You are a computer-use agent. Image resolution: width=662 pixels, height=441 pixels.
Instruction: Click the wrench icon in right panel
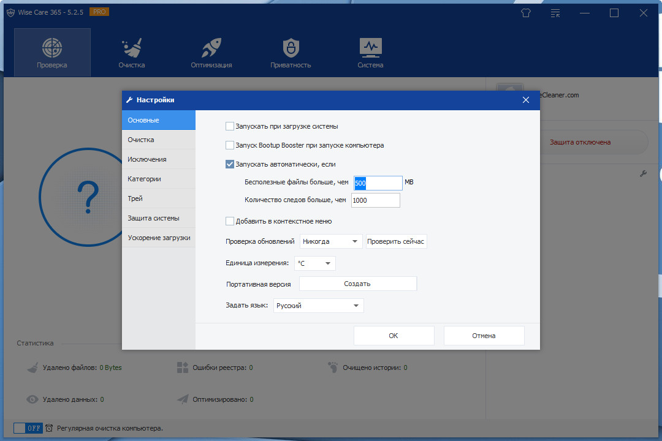point(643,173)
